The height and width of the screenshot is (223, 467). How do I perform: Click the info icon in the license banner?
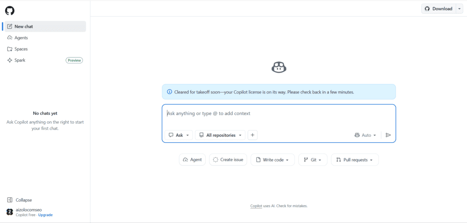[169, 92]
